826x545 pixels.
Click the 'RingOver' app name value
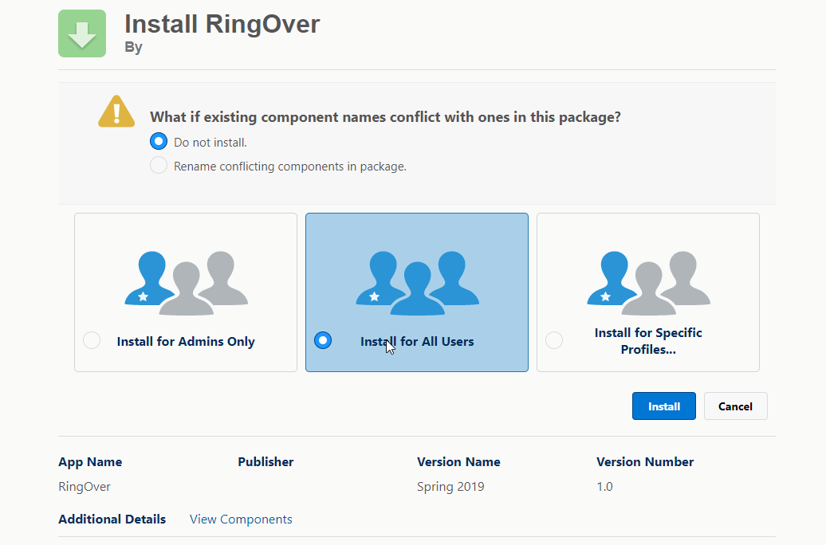coord(85,487)
